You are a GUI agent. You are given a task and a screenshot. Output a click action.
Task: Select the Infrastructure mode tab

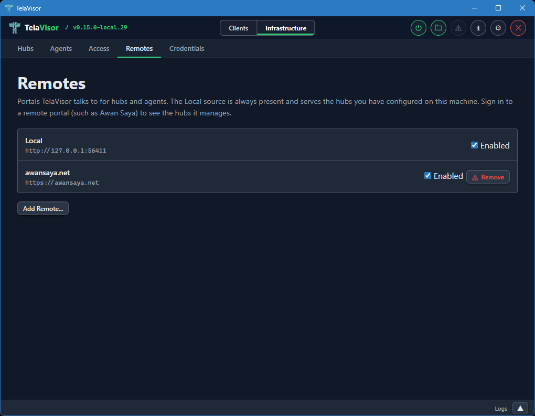(285, 28)
